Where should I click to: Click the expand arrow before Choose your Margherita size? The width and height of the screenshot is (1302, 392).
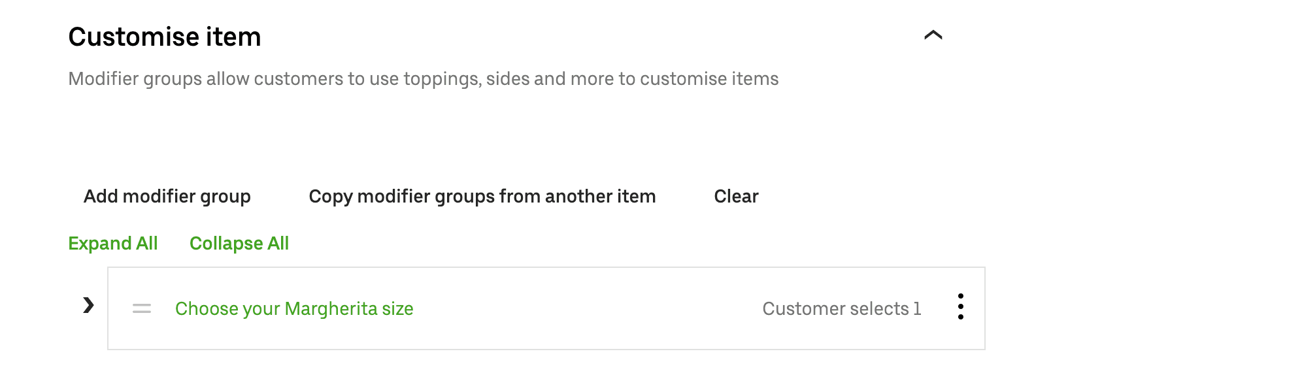point(87,304)
